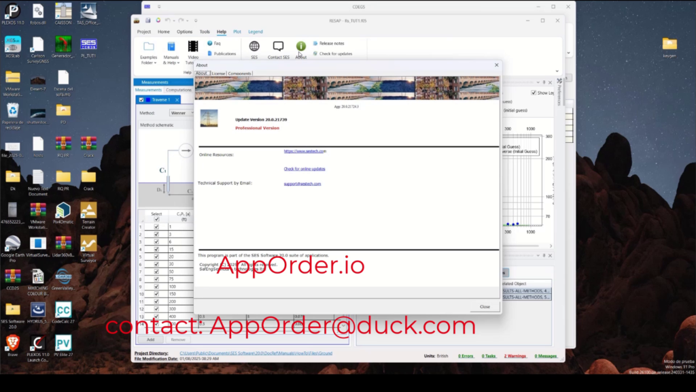Open the Terrain Creator desktop shortcut
The width and height of the screenshot is (696, 392).
point(88,216)
